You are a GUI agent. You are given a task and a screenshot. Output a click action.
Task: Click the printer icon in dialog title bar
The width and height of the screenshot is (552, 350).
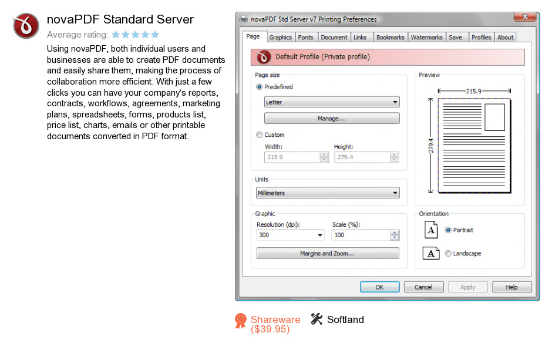click(243, 19)
